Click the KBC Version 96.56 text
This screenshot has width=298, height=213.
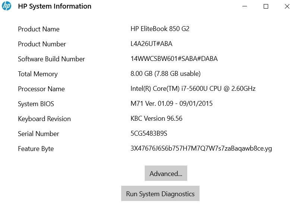click(156, 118)
